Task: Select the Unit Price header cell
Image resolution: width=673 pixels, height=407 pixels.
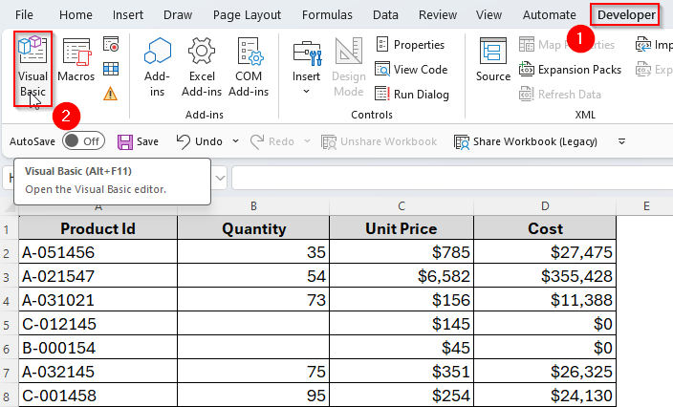Action: (x=402, y=228)
